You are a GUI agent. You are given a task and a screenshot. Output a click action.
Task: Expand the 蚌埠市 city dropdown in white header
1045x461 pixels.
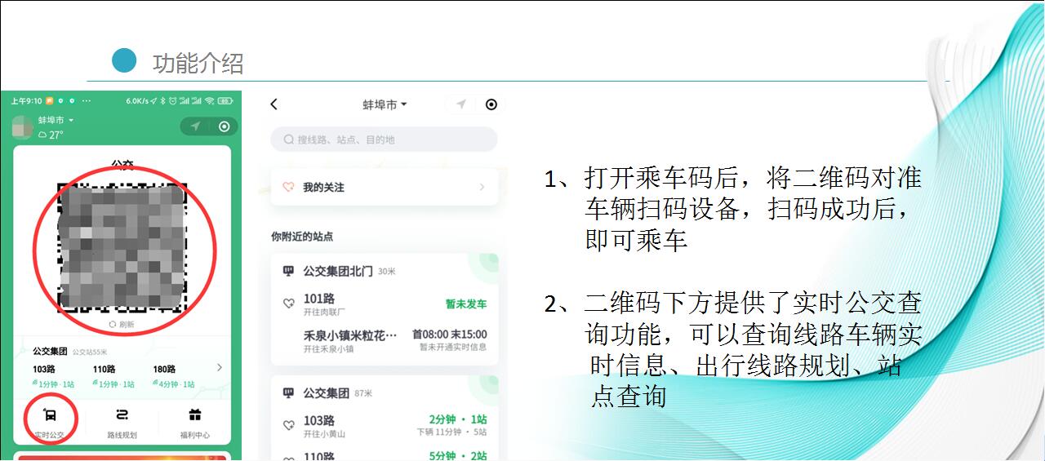point(385,105)
